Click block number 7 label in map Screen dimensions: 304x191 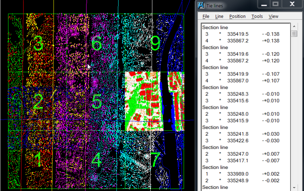tap(155, 160)
